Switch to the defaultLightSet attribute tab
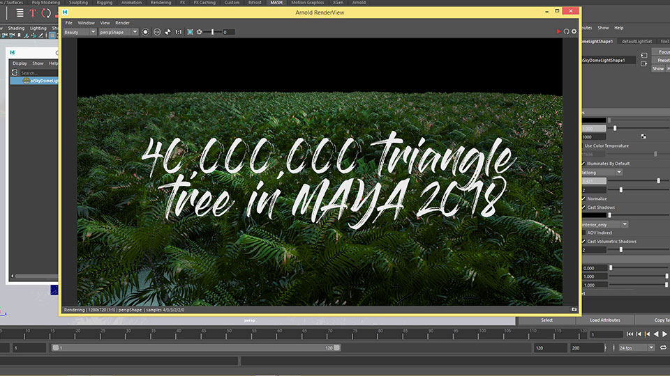 click(636, 41)
